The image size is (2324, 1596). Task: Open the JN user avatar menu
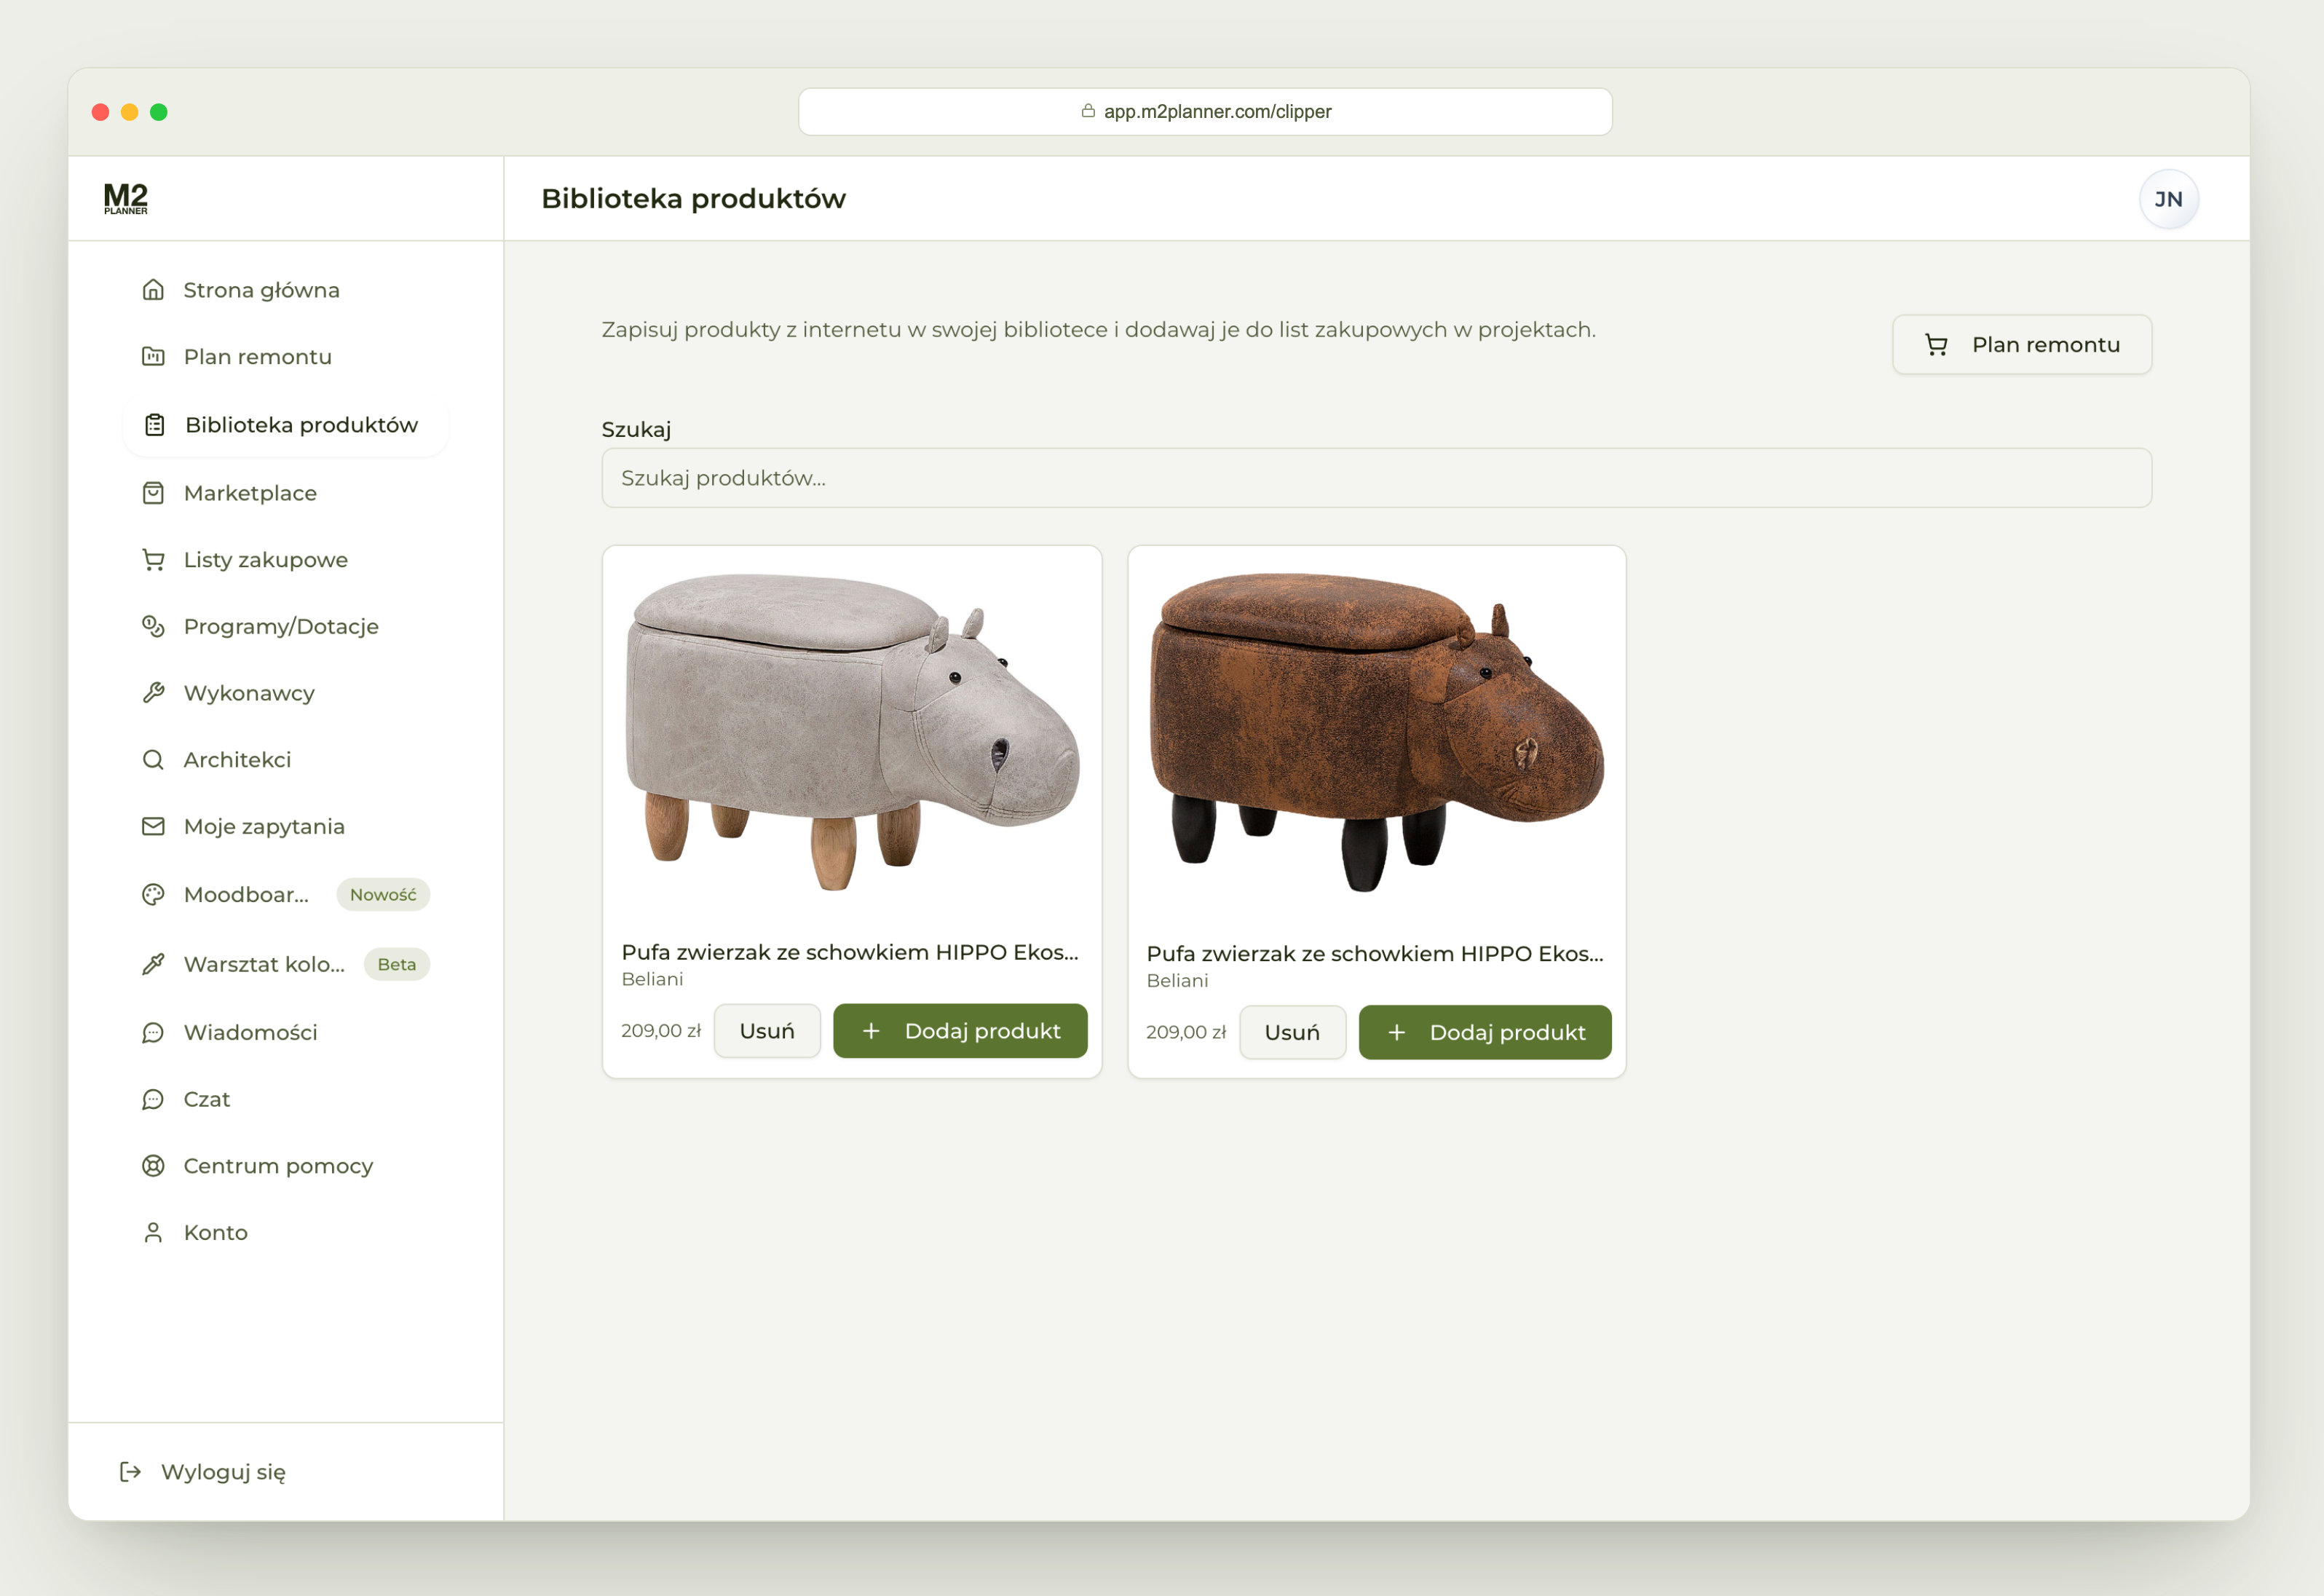pyautogui.click(x=2168, y=199)
